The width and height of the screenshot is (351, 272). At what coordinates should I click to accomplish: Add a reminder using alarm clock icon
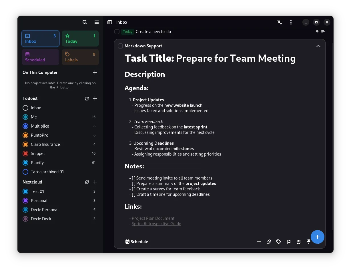coord(298,242)
